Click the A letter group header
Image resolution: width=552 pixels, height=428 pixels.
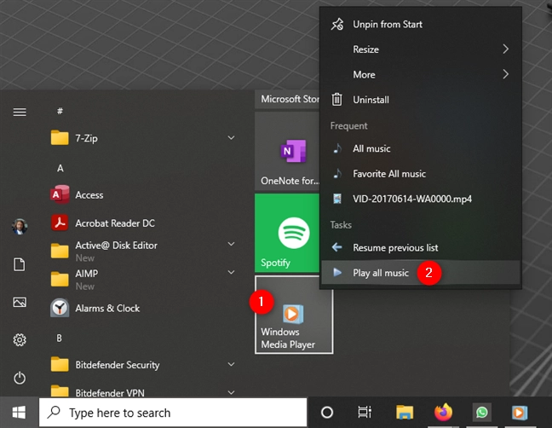60,168
